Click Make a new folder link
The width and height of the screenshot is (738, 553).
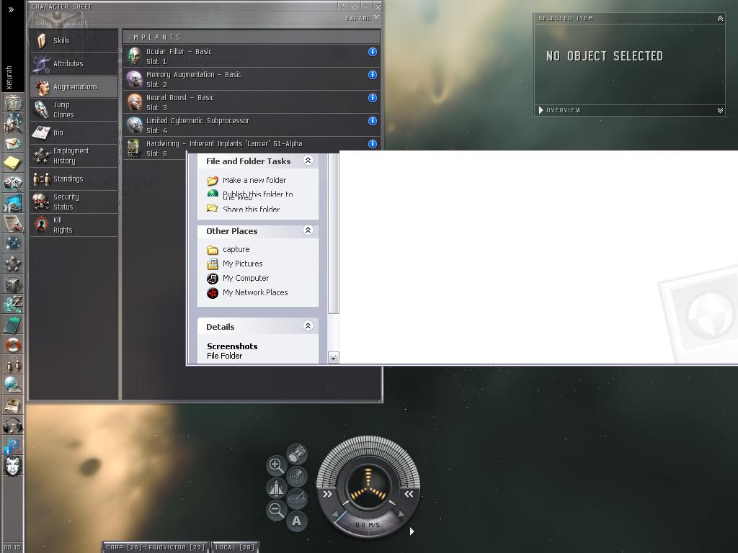pos(254,180)
